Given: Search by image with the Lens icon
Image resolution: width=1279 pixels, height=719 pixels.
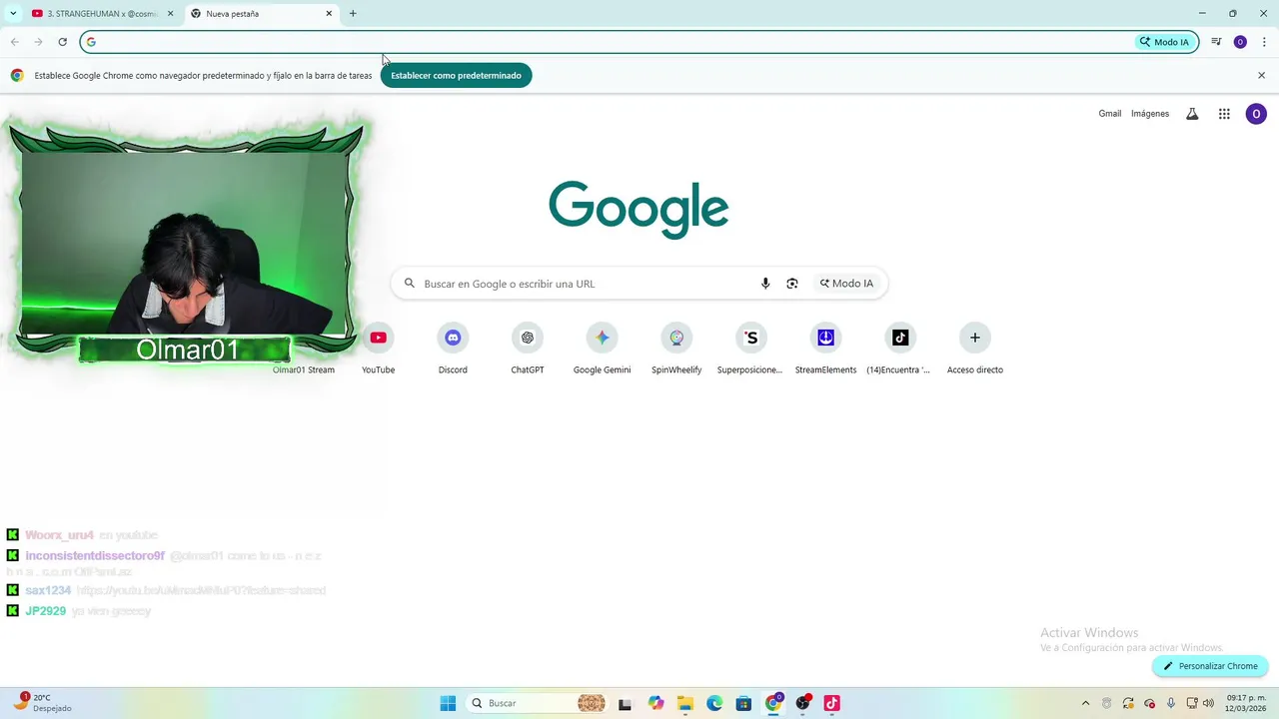Looking at the screenshot, I should point(792,284).
